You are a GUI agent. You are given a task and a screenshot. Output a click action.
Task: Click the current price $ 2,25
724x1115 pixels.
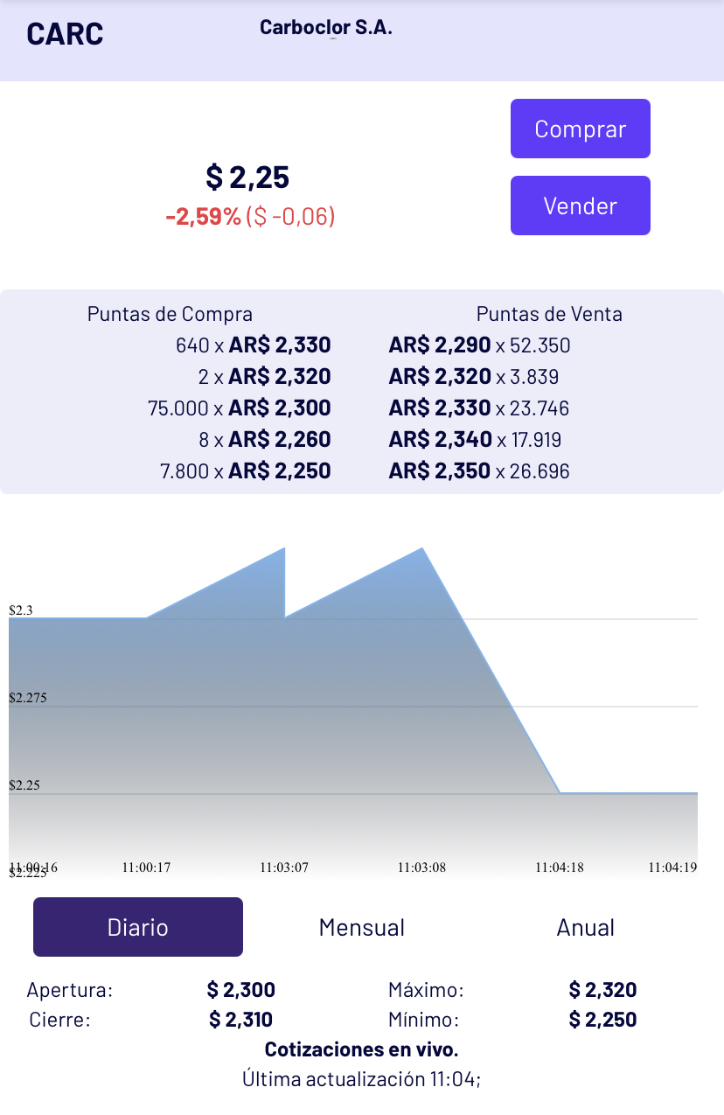[x=247, y=178]
